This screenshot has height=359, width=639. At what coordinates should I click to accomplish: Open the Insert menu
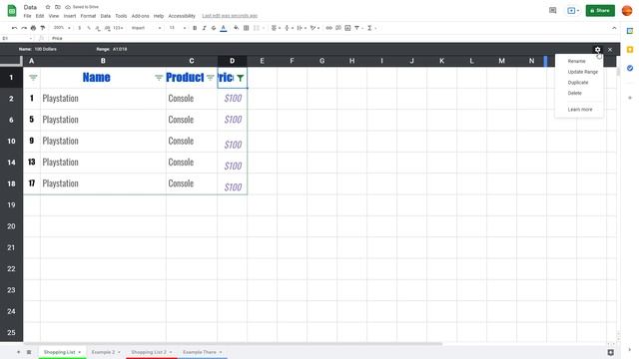[x=70, y=16]
